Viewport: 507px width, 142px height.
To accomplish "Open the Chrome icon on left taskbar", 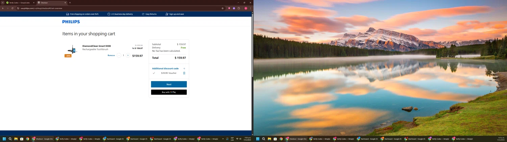I will [x=28, y=139].
